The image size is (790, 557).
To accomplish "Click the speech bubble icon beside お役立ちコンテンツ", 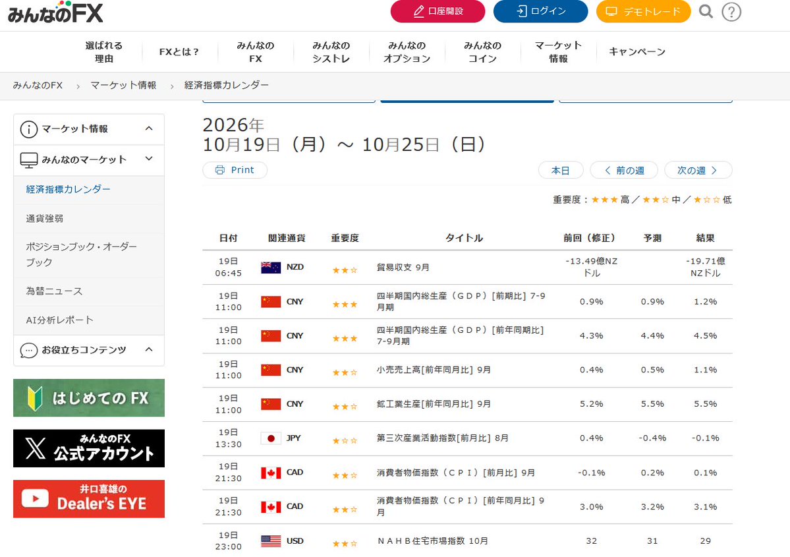I will pos(29,350).
